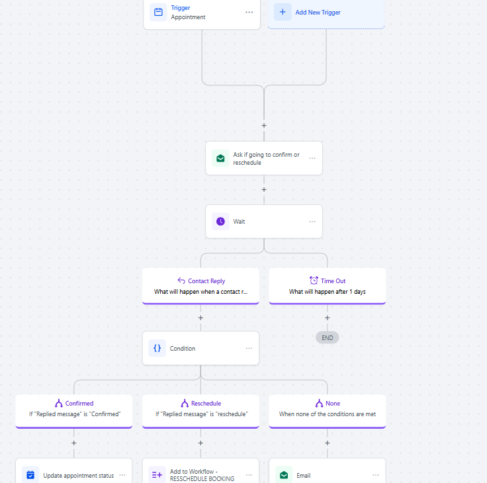Open the Reschedule condition branch
Image resolution: width=487 pixels, height=483 pixels.
click(x=200, y=412)
